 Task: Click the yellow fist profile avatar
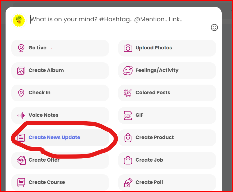tap(19, 21)
